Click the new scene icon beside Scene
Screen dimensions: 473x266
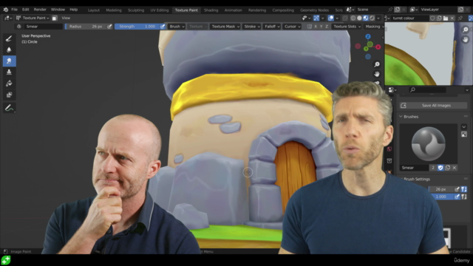[x=398, y=10]
